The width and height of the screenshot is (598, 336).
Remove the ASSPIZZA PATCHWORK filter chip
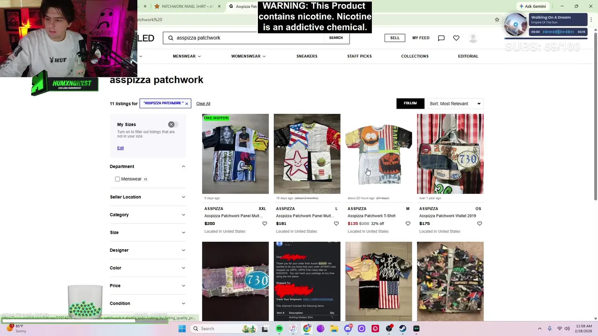click(186, 104)
